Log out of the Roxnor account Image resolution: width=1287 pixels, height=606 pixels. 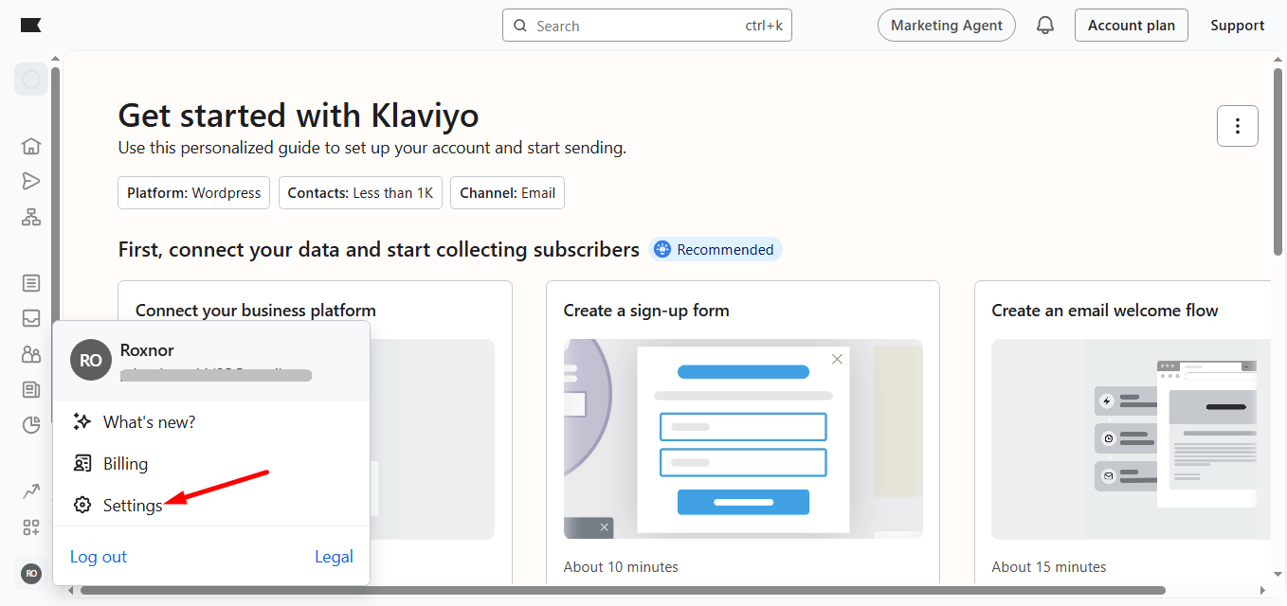[x=98, y=557]
